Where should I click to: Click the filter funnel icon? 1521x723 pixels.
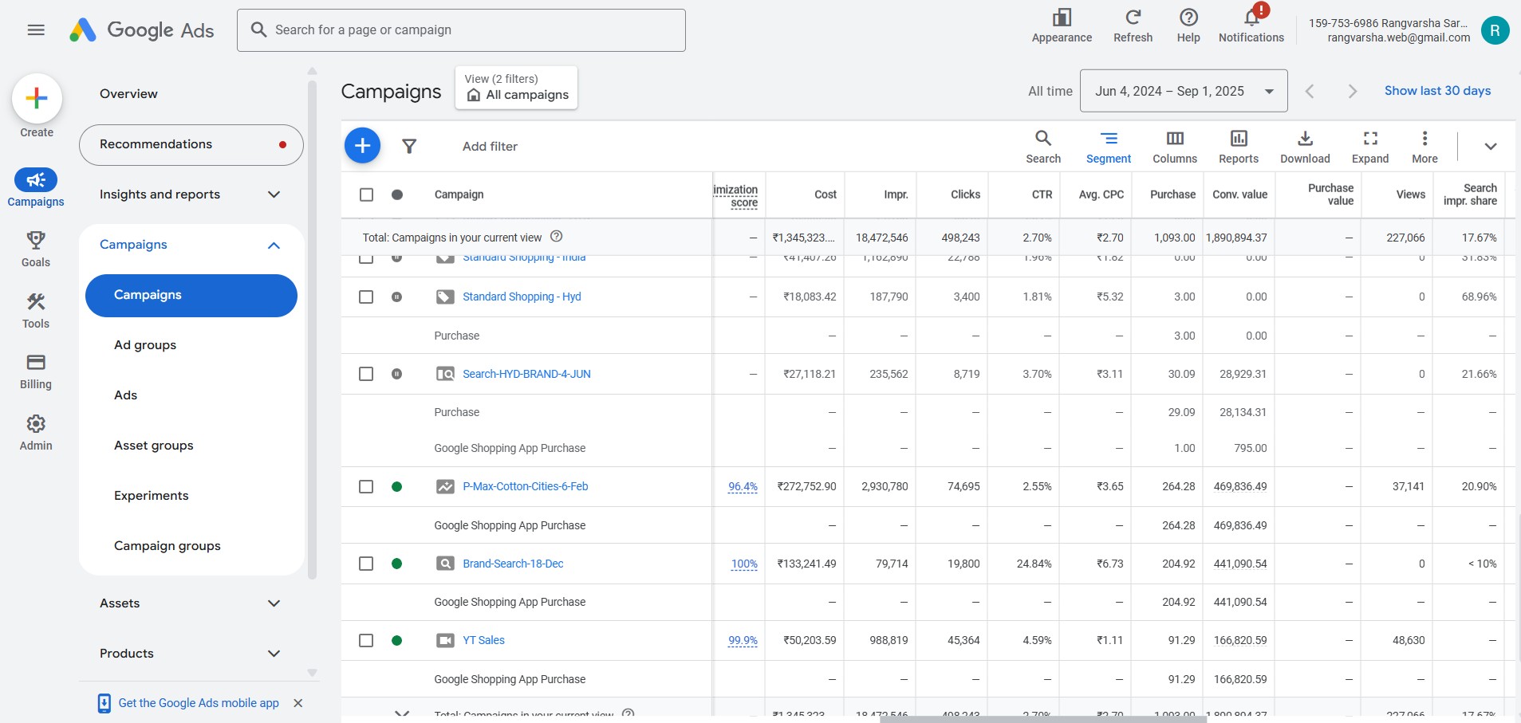(409, 146)
